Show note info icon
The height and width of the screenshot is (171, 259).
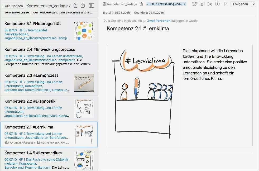click(217, 4)
